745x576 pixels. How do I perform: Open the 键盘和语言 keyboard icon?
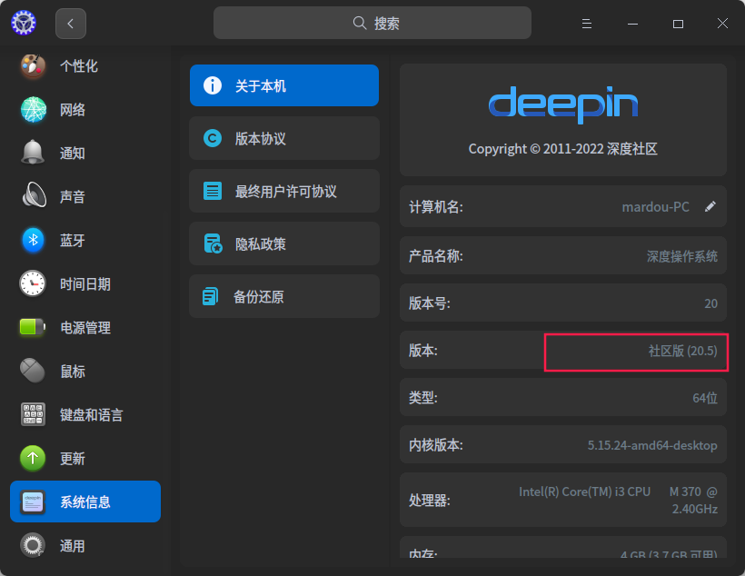33,414
